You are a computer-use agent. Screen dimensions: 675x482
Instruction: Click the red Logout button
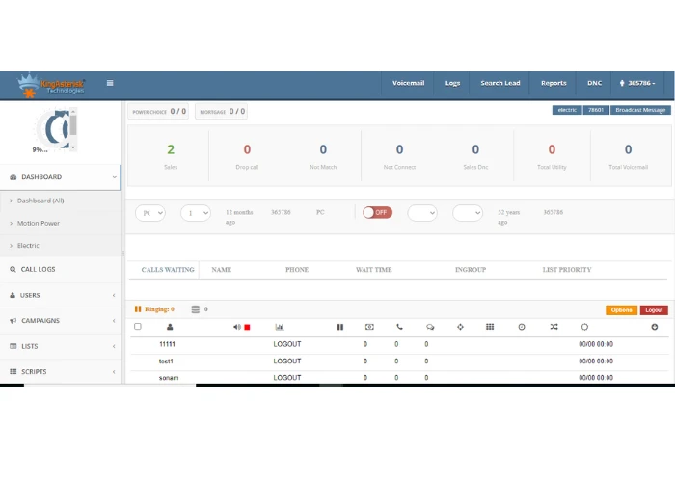(654, 310)
